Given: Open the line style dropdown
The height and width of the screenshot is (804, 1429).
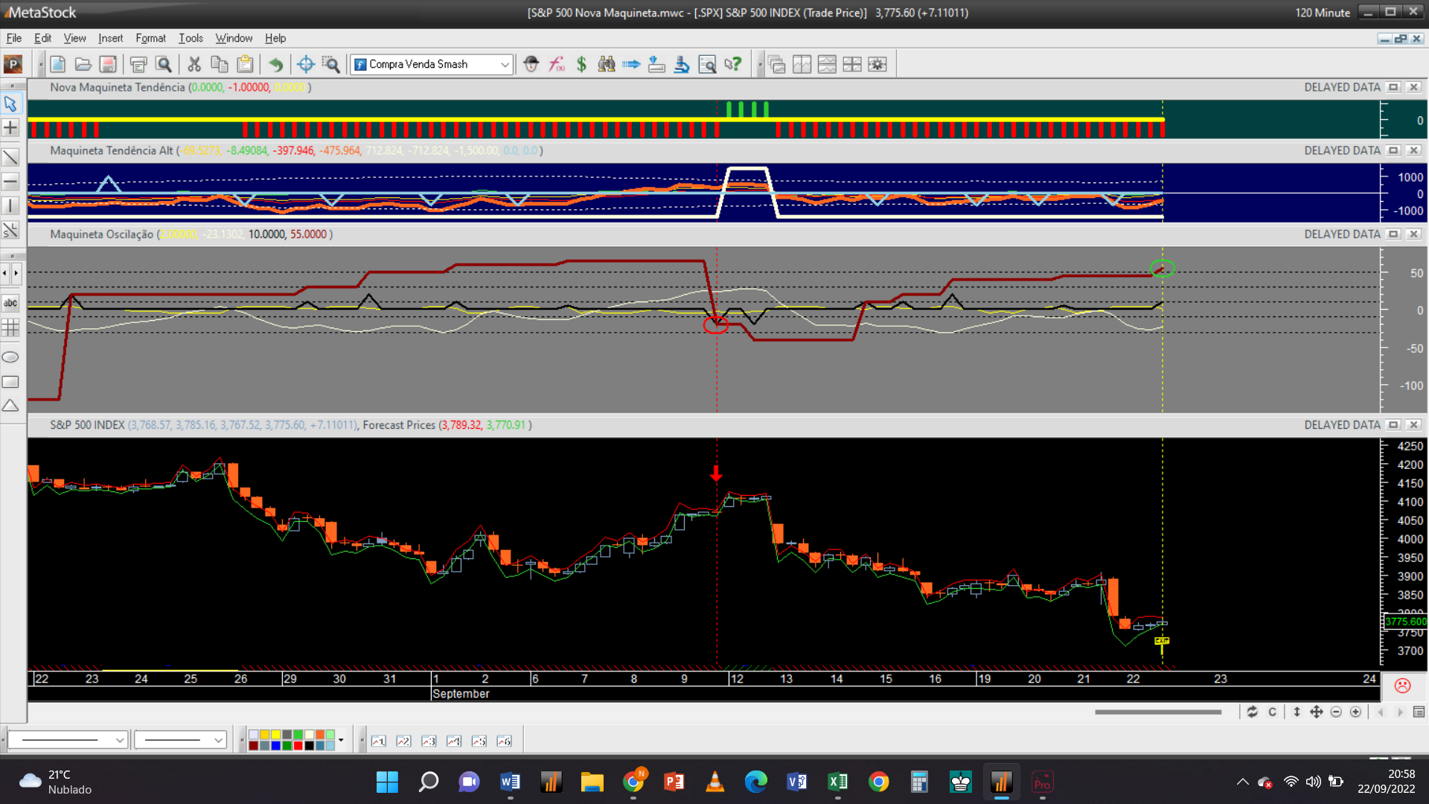Looking at the screenshot, I should tap(119, 740).
